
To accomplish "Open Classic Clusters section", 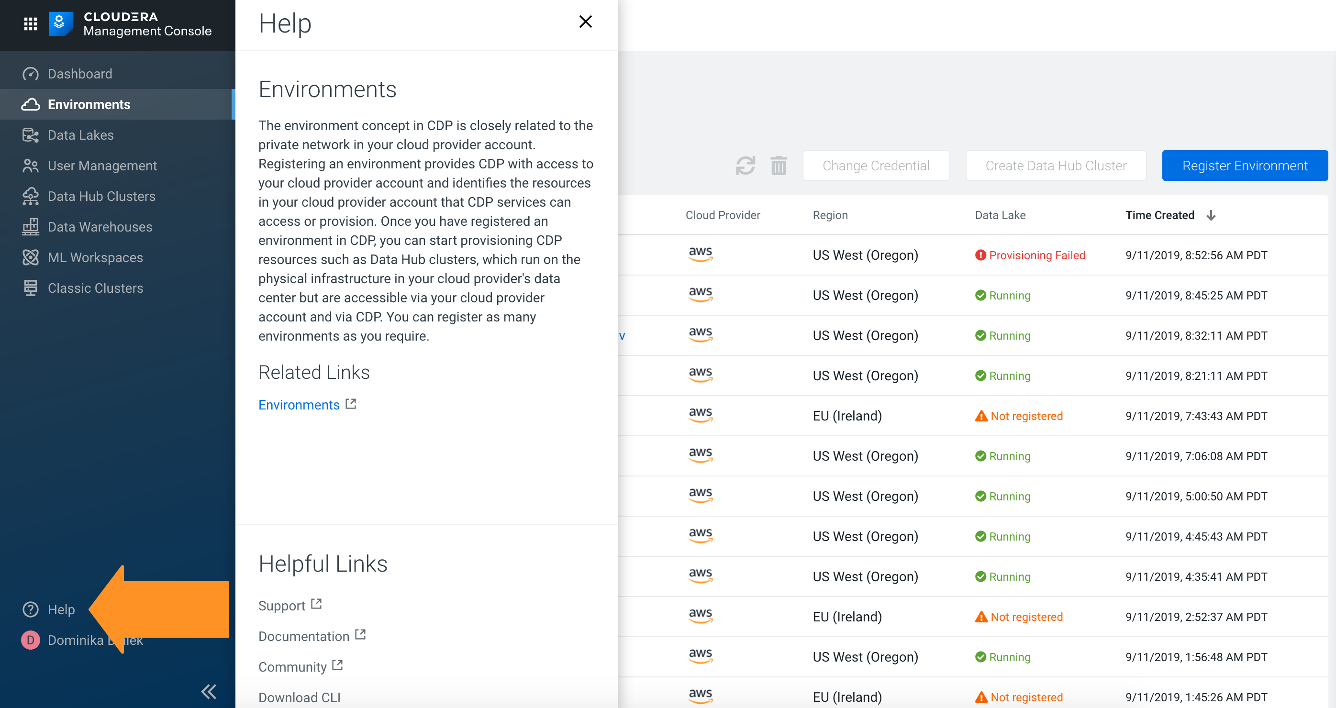I will (x=95, y=288).
